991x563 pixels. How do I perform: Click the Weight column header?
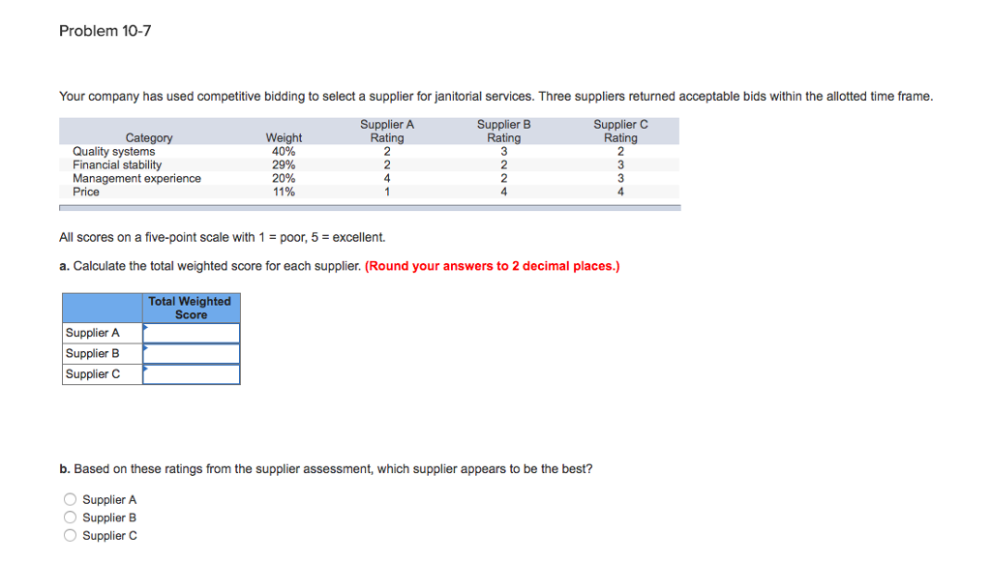(x=284, y=138)
